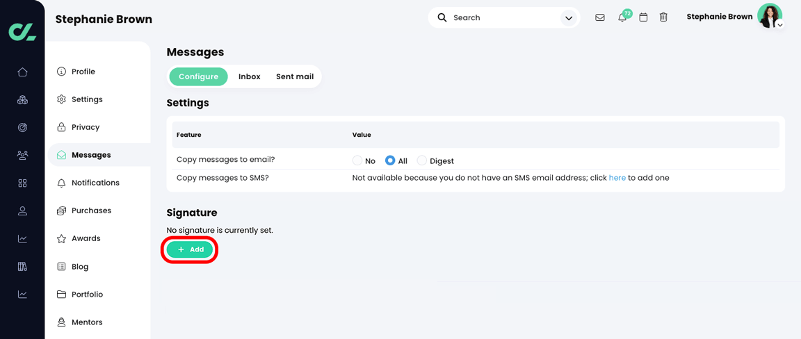Open the trash can icon in header
Screen dimensions: 801x339
click(x=663, y=17)
